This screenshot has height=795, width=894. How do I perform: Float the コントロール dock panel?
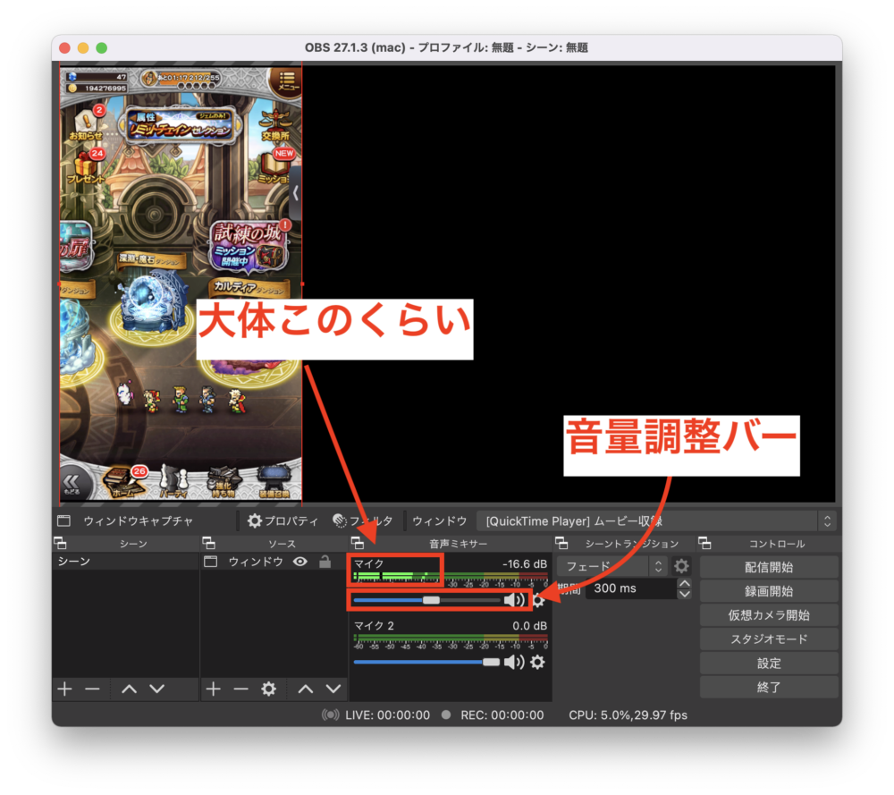point(704,543)
